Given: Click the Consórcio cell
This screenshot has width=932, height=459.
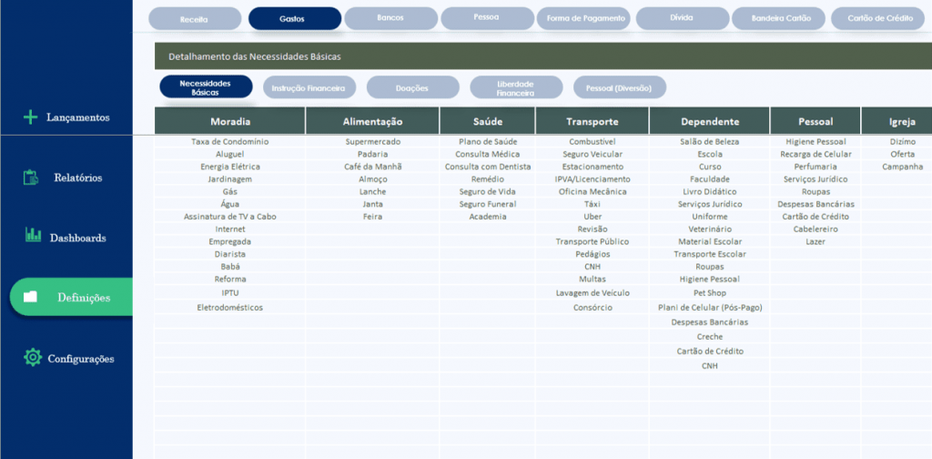Looking at the screenshot, I should coord(592,308).
